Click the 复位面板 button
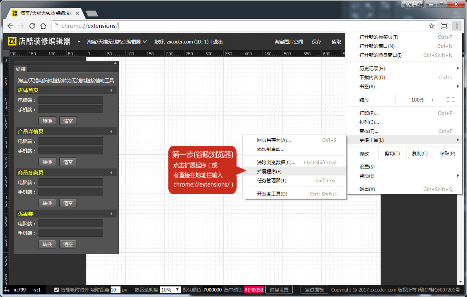 click(314, 290)
